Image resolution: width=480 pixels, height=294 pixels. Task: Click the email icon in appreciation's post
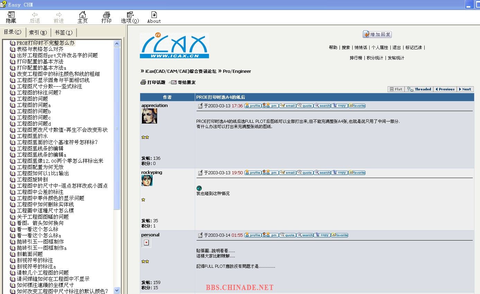[288, 106]
